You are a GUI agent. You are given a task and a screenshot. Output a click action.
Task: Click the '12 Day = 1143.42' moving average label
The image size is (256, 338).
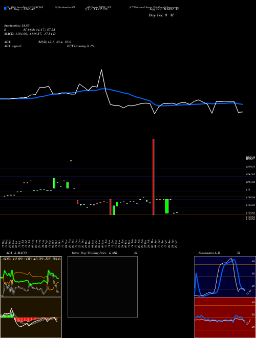point(22,9)
